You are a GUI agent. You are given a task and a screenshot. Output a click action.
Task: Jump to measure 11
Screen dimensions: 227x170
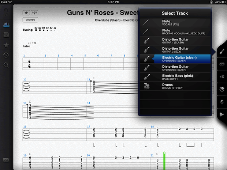pyautogui.click(x=89, y=79)
